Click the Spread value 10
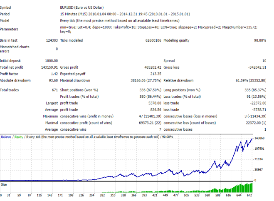Screen dimensions: 274x201 (x=264, y=61)
